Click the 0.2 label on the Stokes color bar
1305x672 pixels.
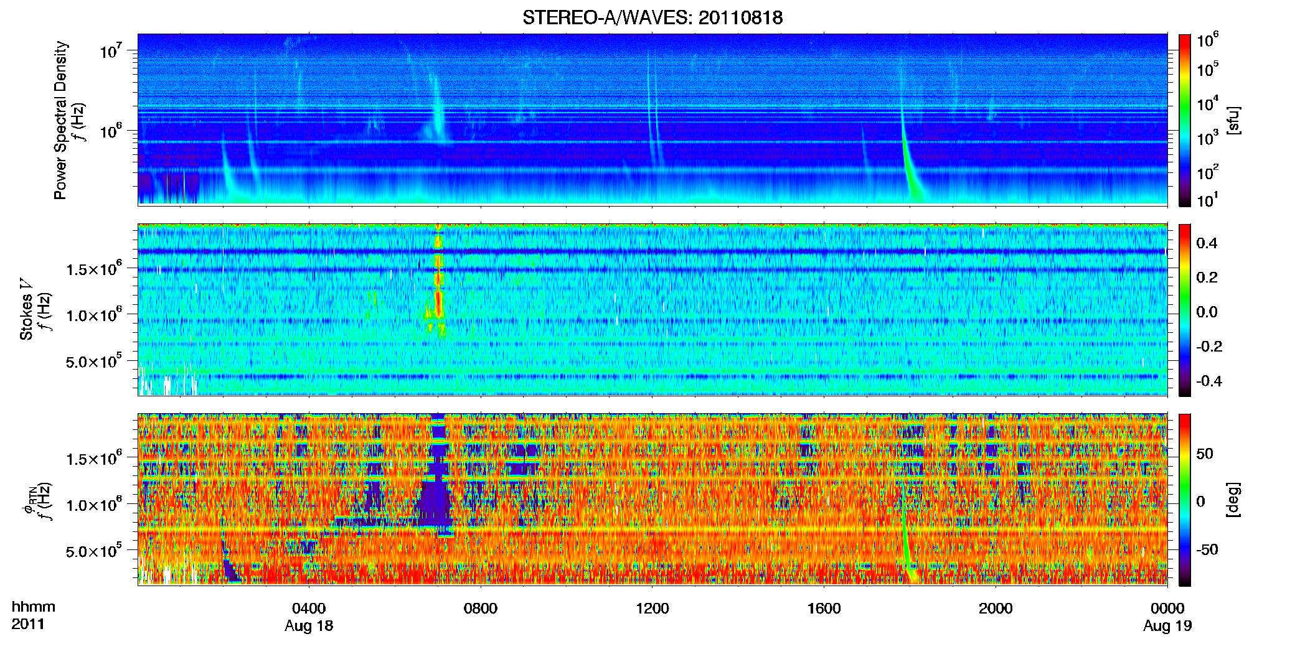(1207, 278)
